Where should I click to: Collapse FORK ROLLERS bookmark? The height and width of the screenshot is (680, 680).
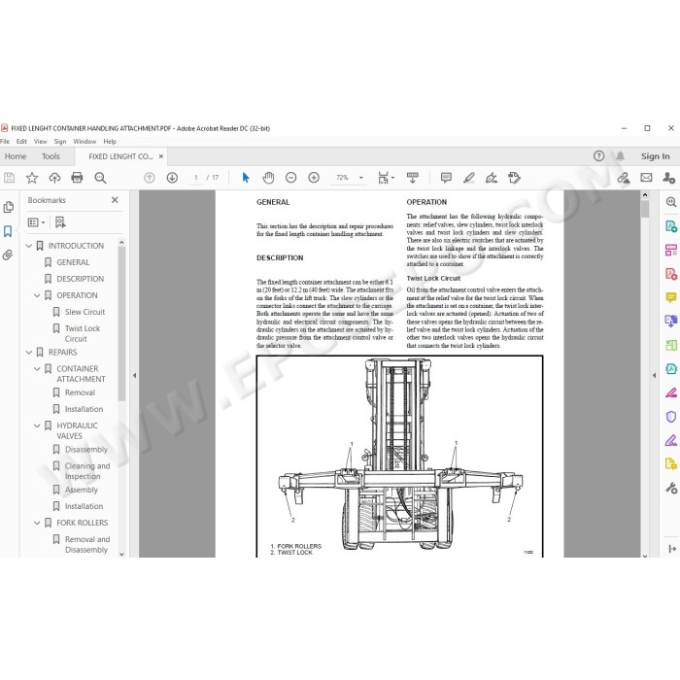(37, 523)
